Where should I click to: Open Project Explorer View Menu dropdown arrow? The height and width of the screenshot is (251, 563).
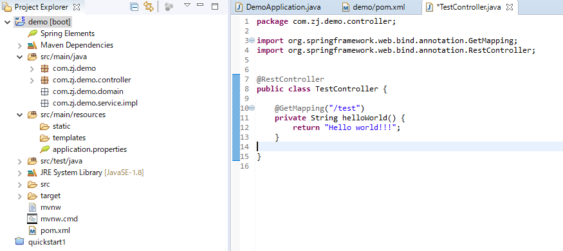coord(187,5)
